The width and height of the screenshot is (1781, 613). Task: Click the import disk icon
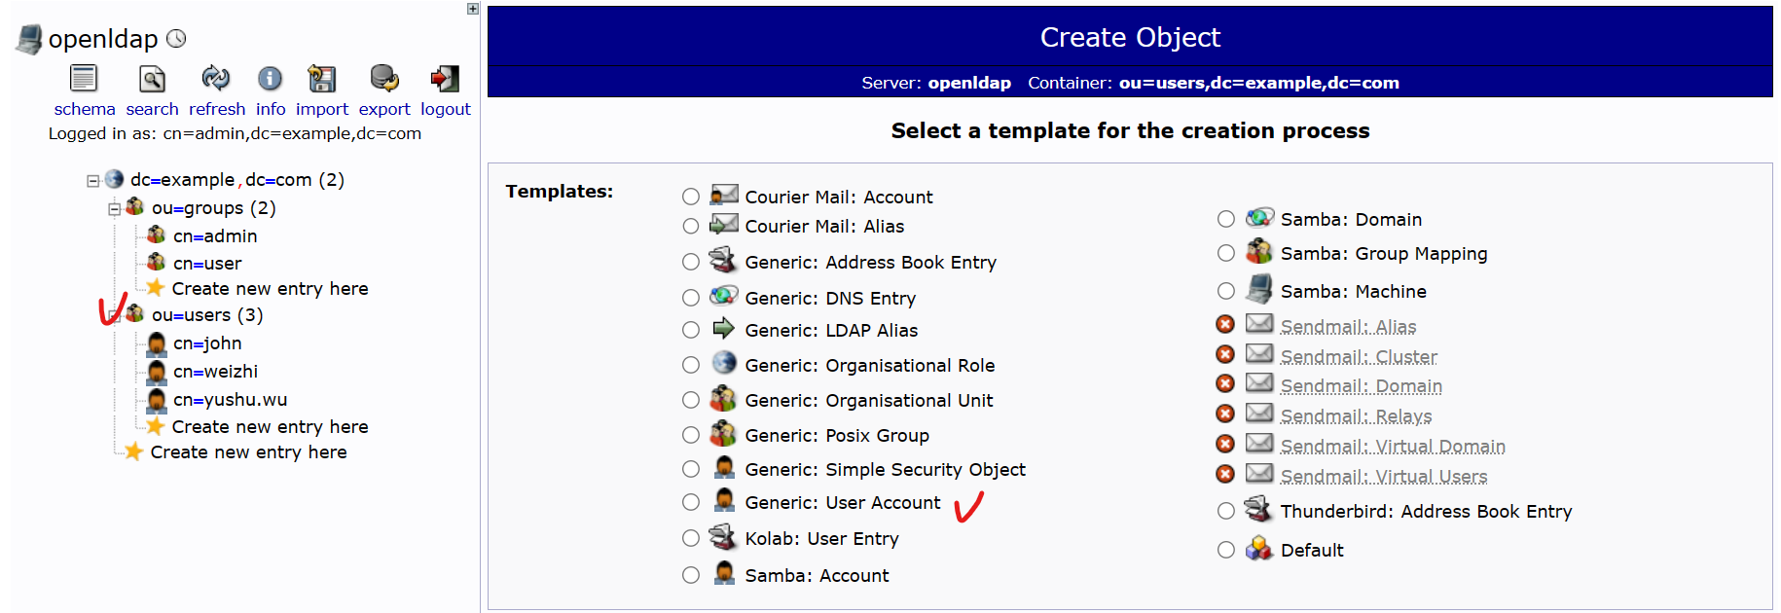click(x=321, y=78)
